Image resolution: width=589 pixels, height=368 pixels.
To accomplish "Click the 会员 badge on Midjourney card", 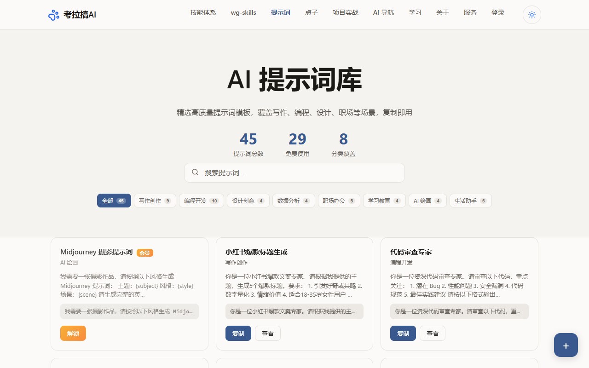I will click(x=145, y=253).
